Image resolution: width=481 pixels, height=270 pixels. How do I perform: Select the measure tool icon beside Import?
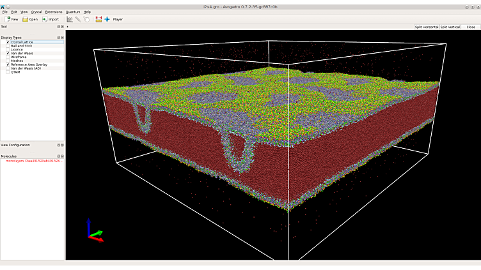click(70, 19)
